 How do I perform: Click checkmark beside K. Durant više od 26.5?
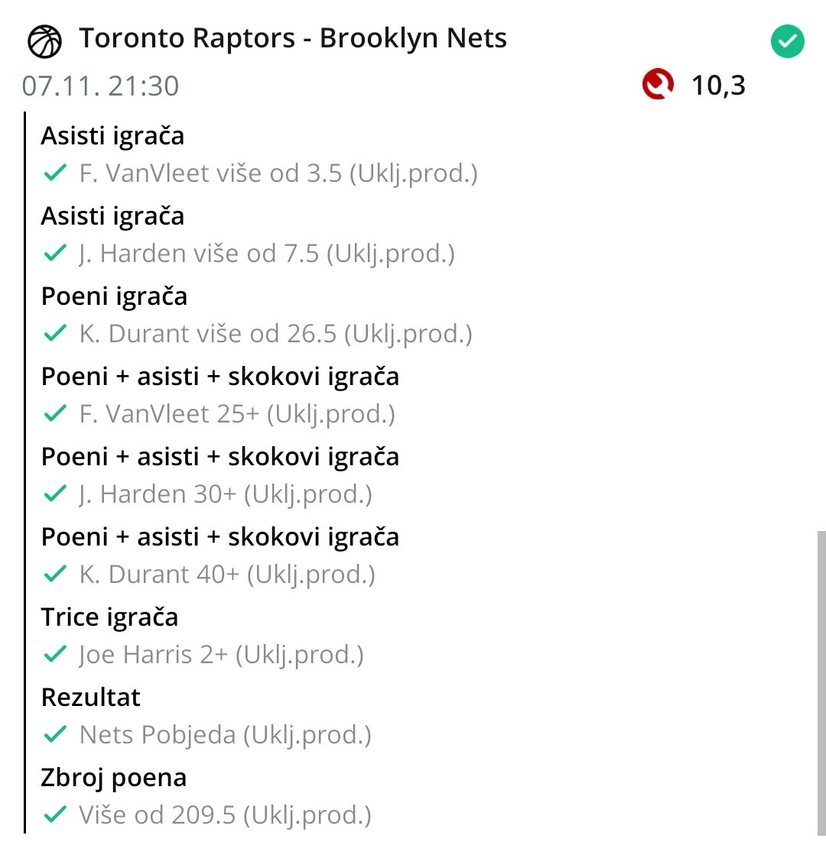point(55,334)
